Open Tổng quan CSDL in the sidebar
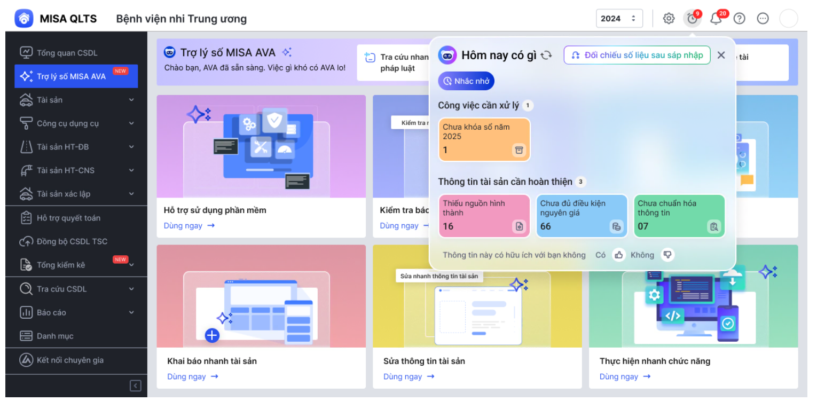The height and width of the screenshot is (409, 817). tap(76, 53)
